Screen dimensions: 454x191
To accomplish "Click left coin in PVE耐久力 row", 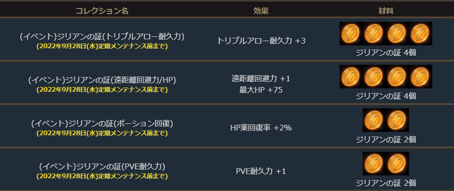I will point(374,164).
